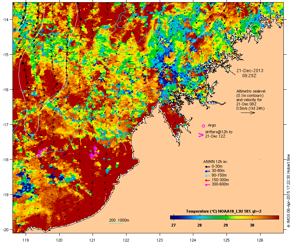The height and width of the screenshot is (243, 293).
Task: Click the '30-80m' depth label
Action: click(x=218, y=171)
